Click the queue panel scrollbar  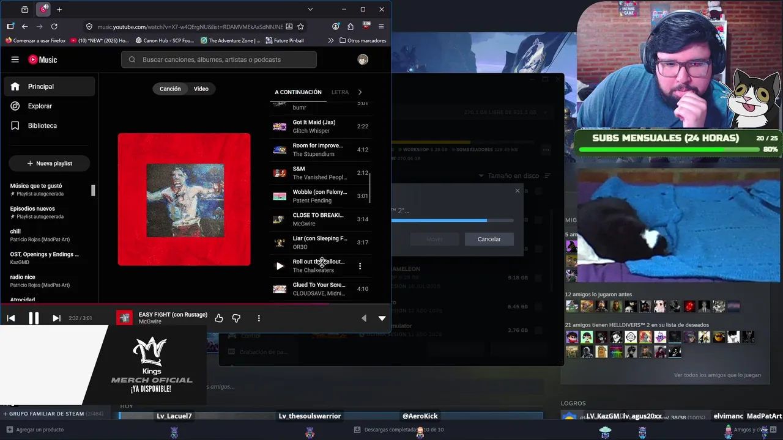tap(370, 188)
